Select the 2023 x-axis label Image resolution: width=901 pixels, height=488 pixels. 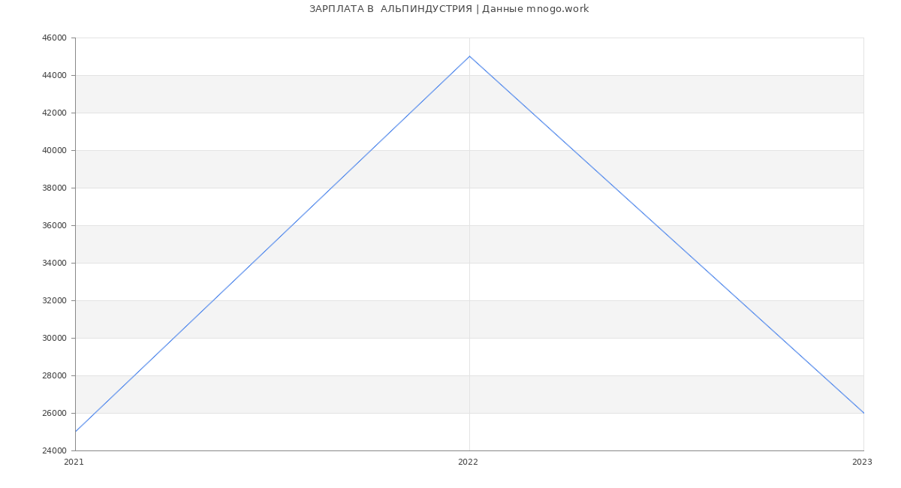tap(862, 462)
